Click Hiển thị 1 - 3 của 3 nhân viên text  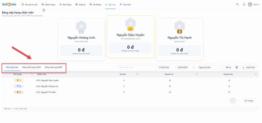click(16, 109)
